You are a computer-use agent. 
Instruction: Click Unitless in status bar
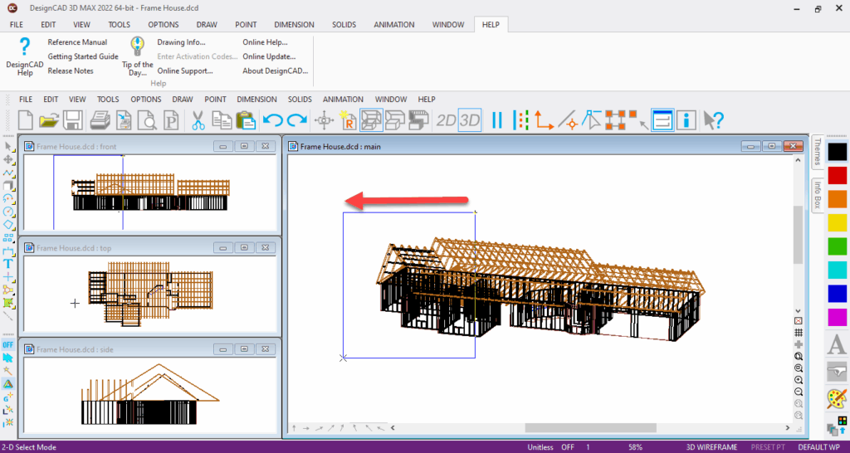pos(540,447)
